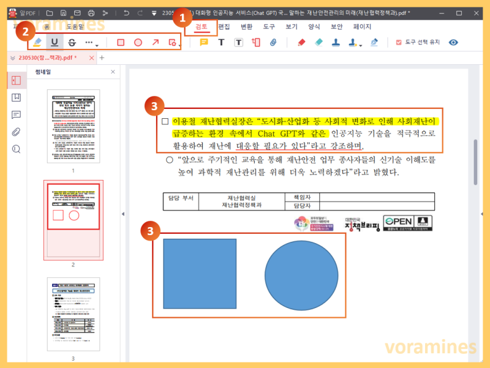Select the red pencil drawing tool
The width and height of the screenshot is (490, 368).
301,42
